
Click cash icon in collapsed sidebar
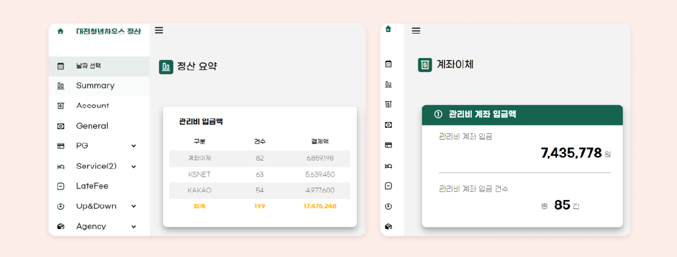click(x=388, y=125)
